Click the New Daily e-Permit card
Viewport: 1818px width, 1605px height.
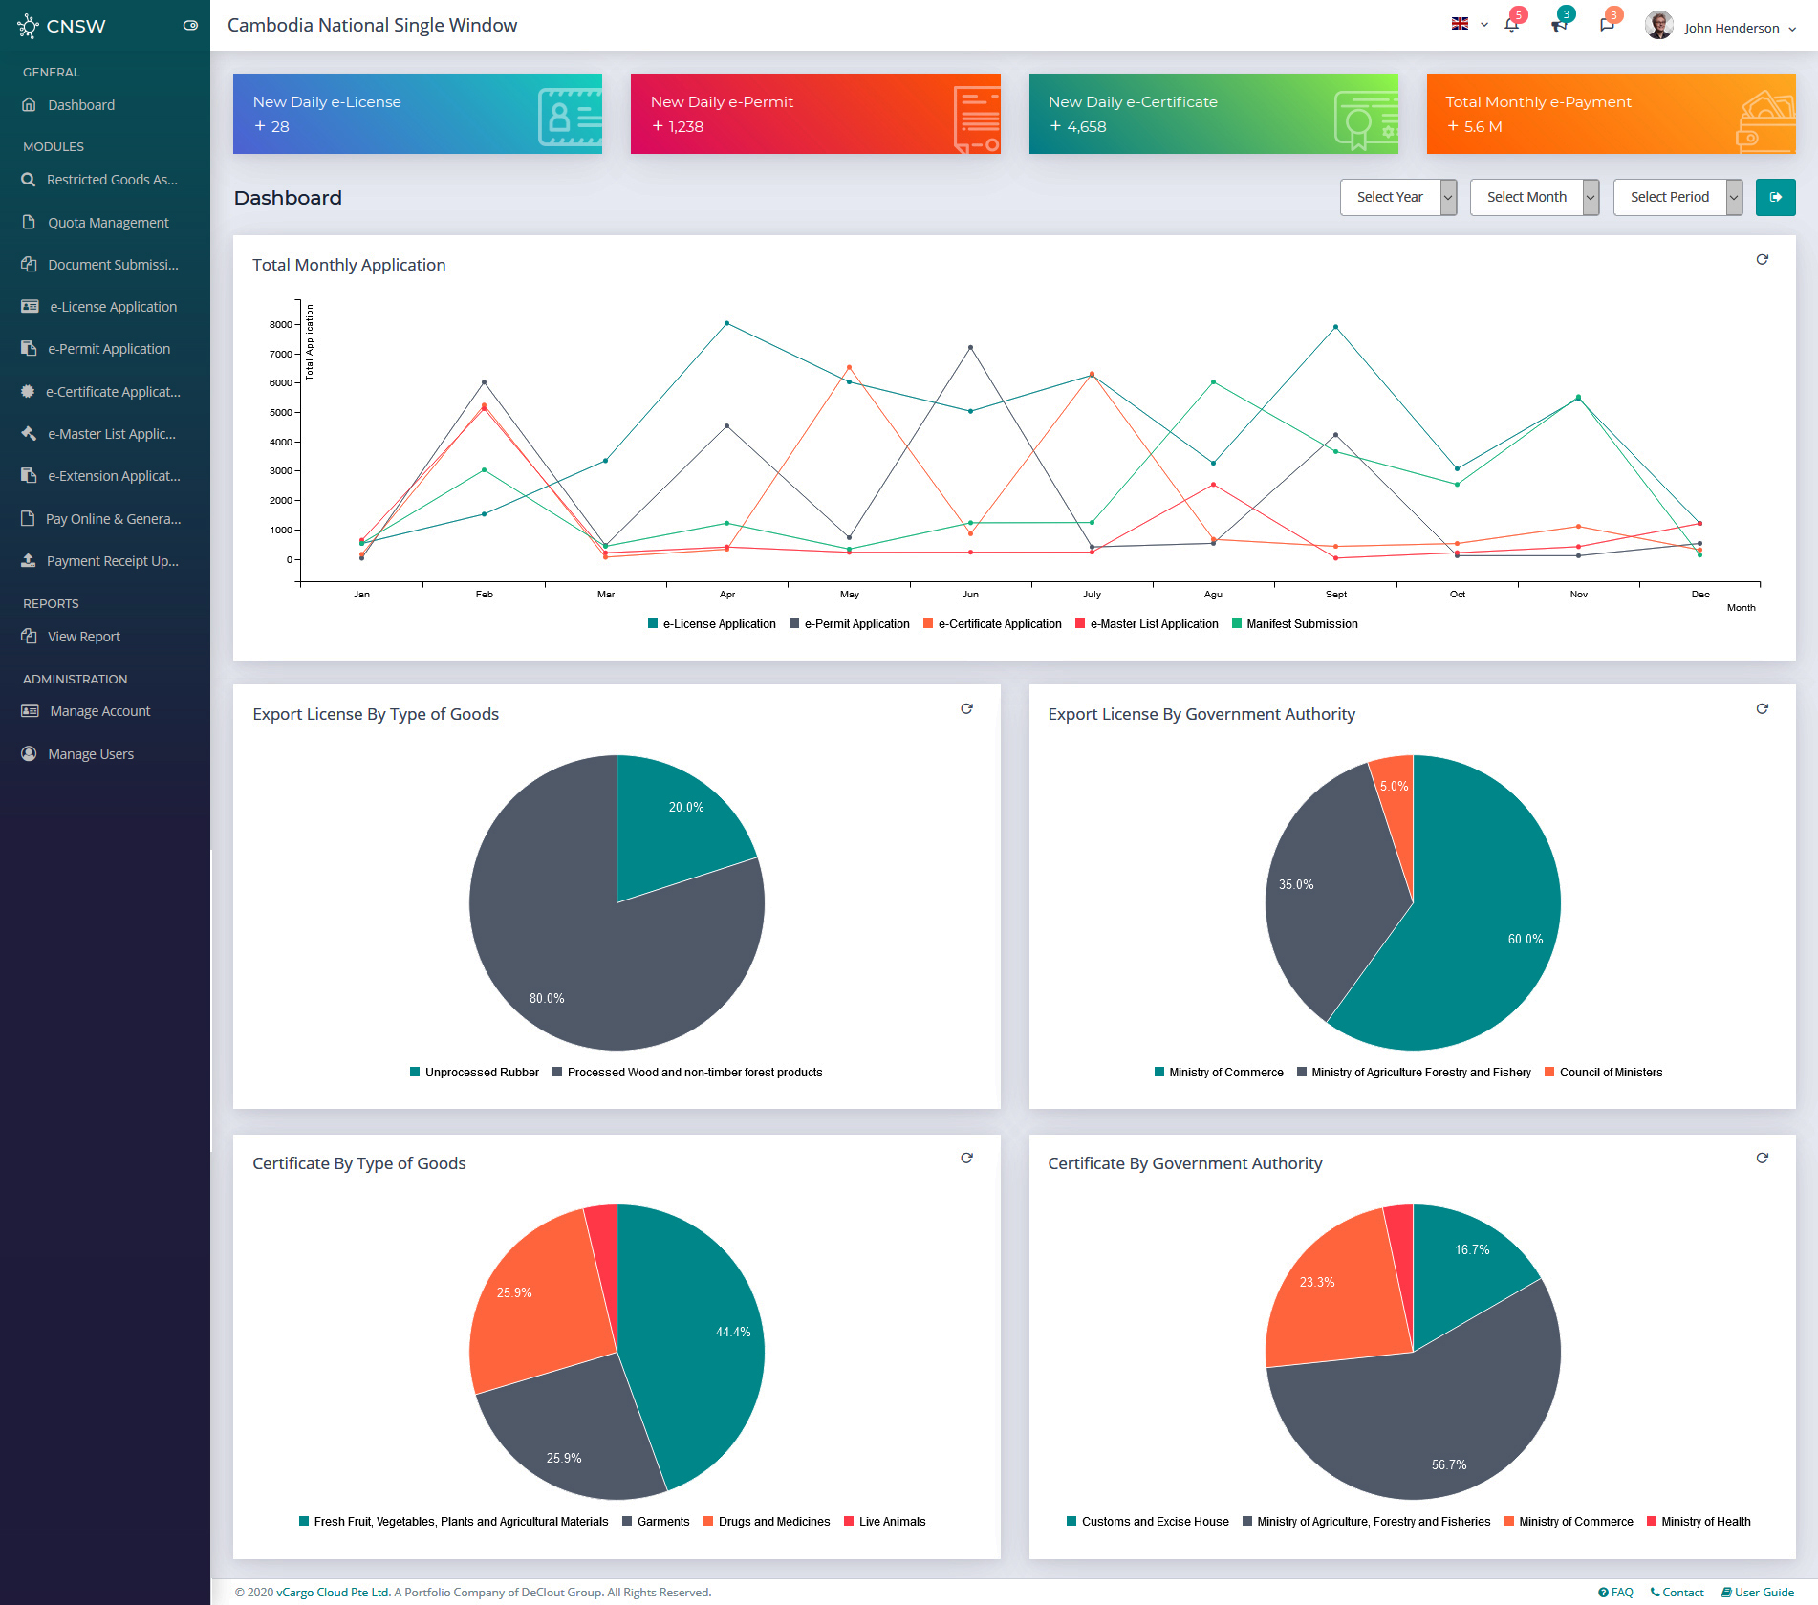coord(814,114)
